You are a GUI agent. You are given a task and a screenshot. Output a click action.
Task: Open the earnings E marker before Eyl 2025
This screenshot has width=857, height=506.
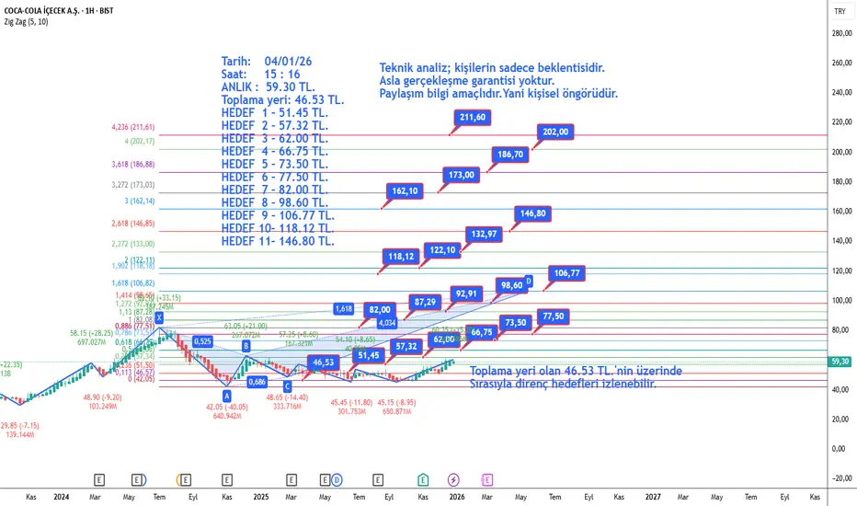click(x=378, y=479)
